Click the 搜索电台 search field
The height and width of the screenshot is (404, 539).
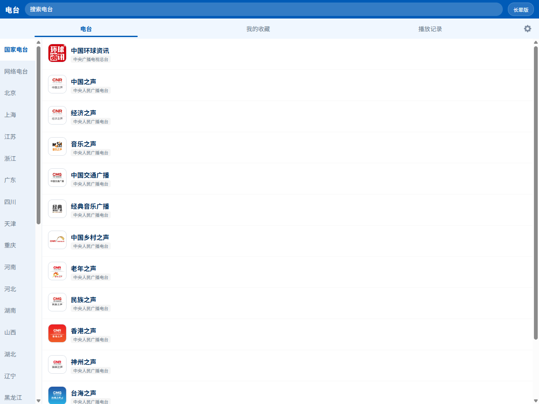(264, 9)
